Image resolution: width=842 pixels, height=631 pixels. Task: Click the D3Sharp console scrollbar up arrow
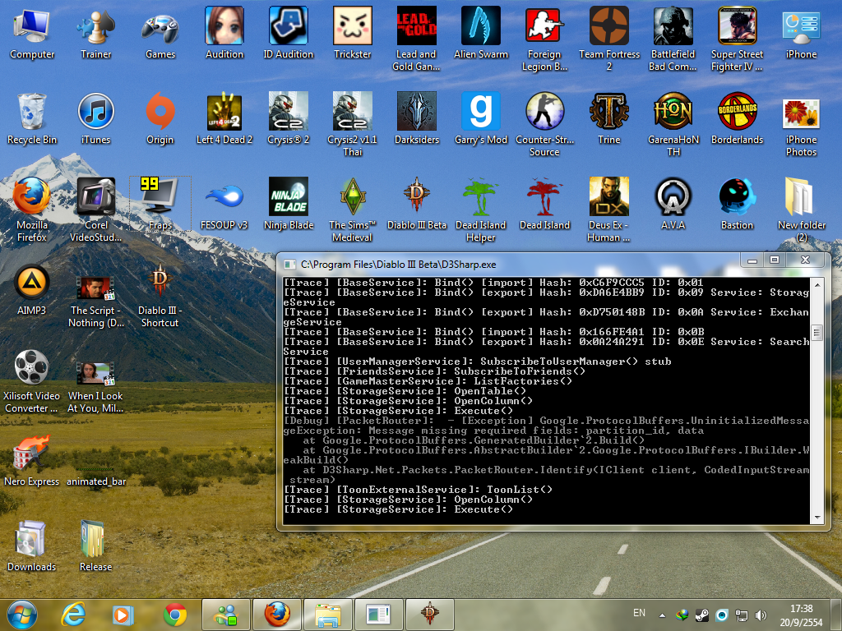click(x=817, y=284)
